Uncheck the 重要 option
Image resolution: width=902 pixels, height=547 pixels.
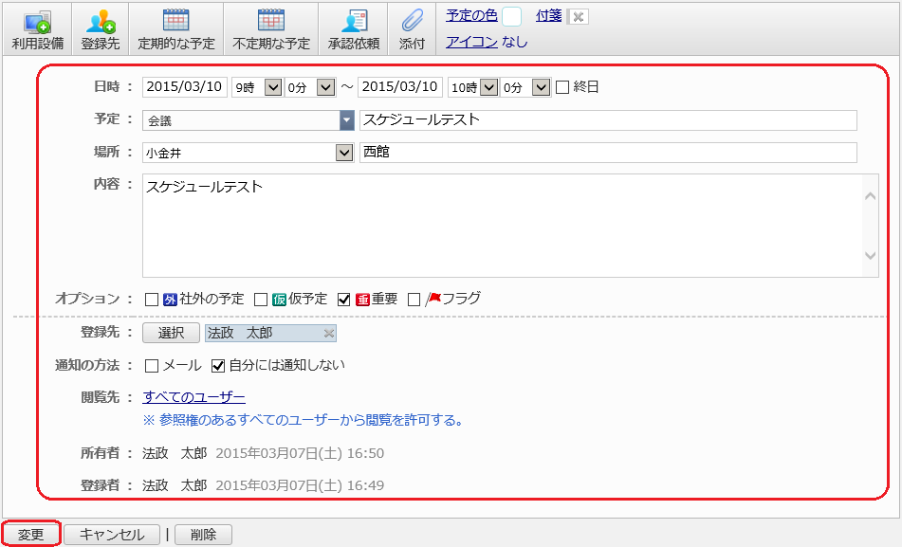pos(344,300)
